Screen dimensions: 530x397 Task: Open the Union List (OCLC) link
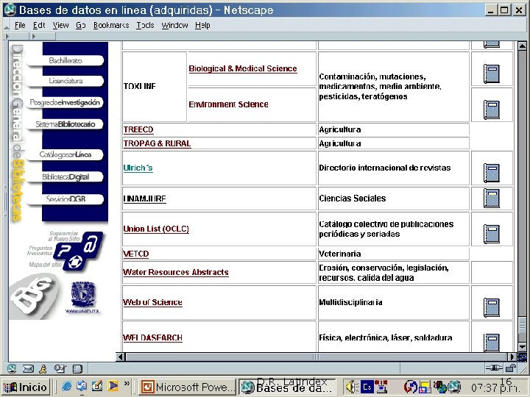156,229
